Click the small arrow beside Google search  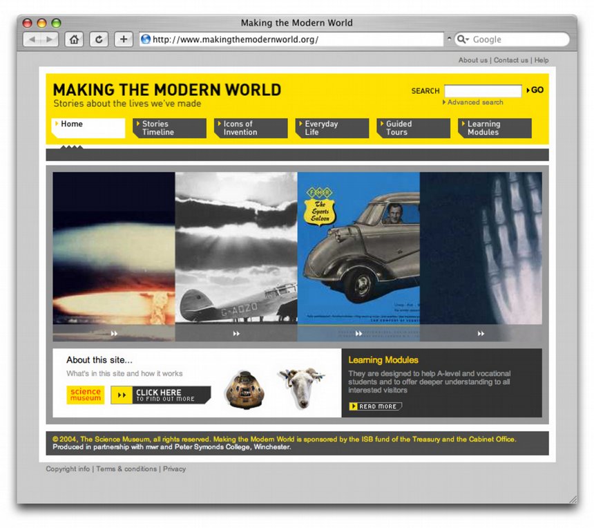[449, 39]
